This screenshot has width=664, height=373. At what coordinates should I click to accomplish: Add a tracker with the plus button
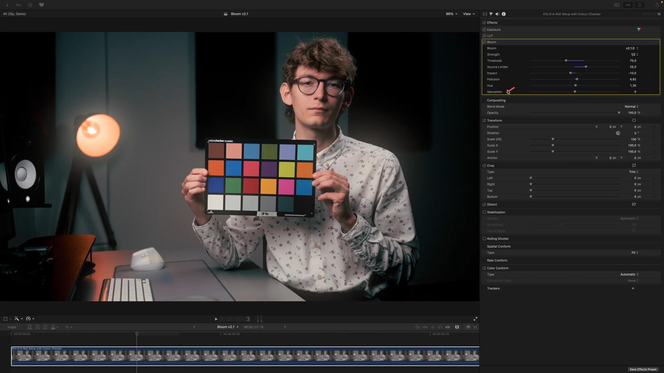pos(633,288)
